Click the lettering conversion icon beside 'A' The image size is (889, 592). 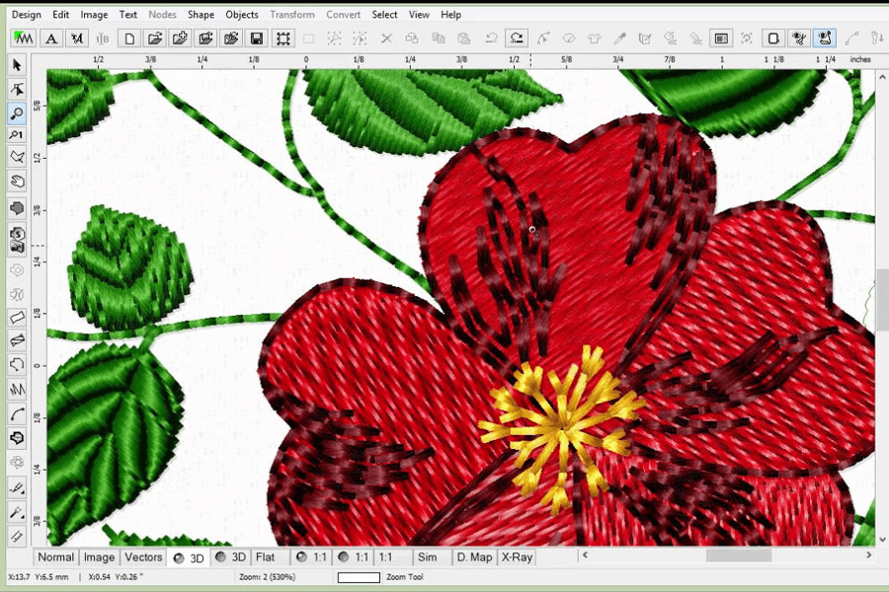(76, 38)
